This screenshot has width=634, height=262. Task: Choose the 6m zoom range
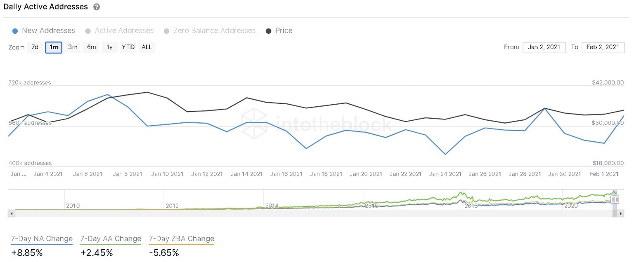(x=91, y=47)
